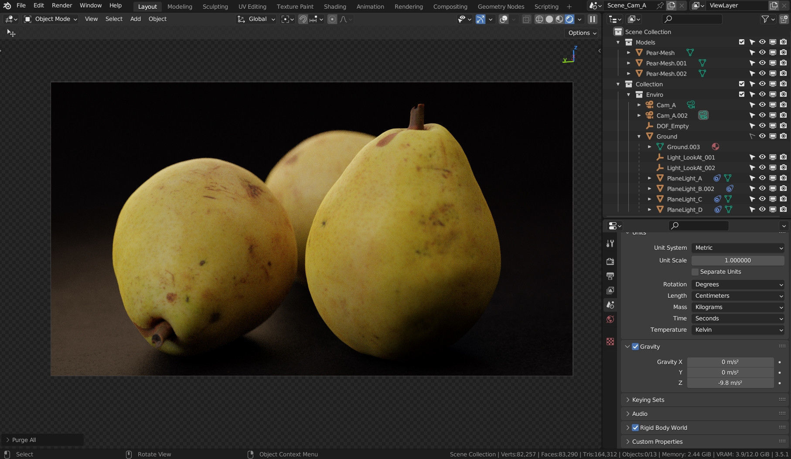Viewport: 791px width, 459px height.
Task: Open the Length units dropdown
Action: pos(738,296)
